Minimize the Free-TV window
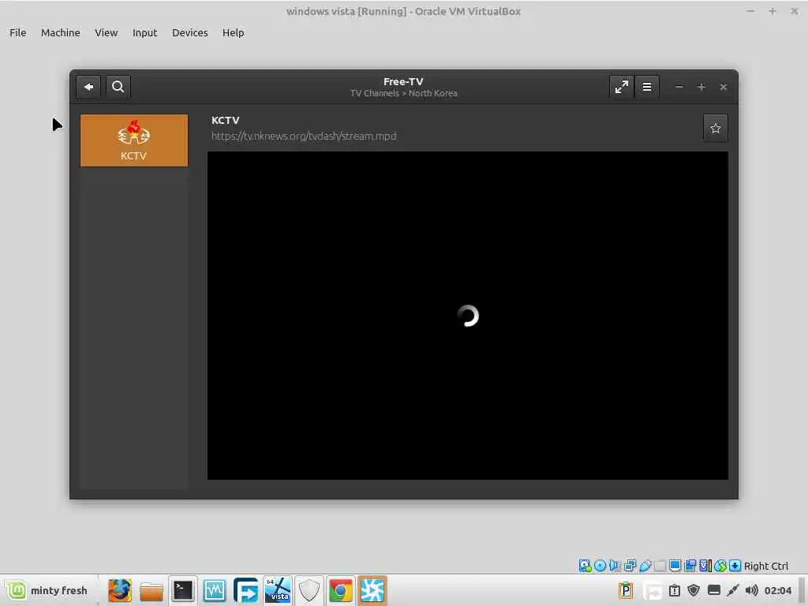Image resolution: width=808 pixels, height=606 pixels. [x=679, y=87]
